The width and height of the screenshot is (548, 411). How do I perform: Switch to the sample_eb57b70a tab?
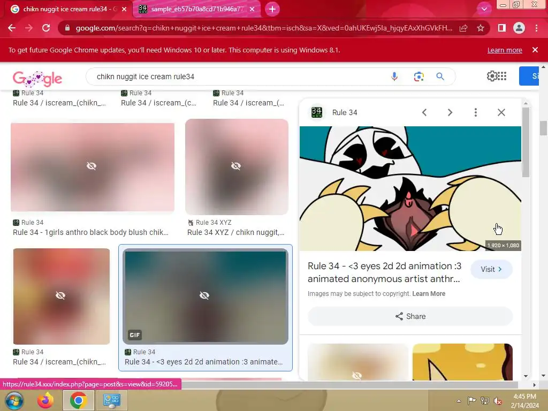click(197, 9)
